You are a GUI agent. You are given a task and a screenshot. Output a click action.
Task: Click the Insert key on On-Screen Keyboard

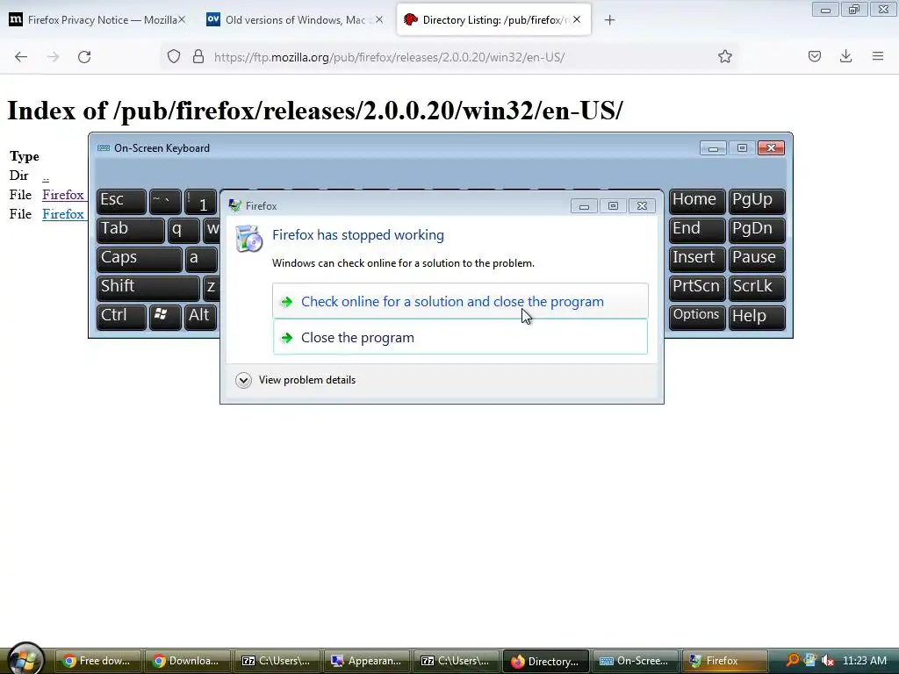[x=697, y=259]
